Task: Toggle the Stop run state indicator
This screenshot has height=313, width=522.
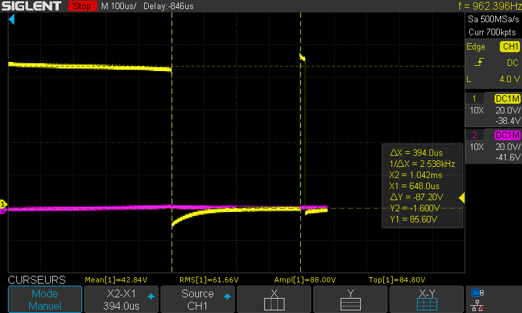Action: tap(81, 6)
